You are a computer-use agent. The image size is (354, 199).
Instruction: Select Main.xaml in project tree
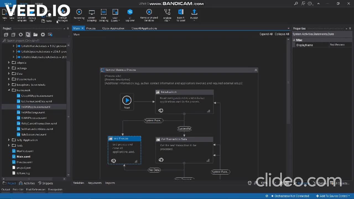tap(24, 156)
